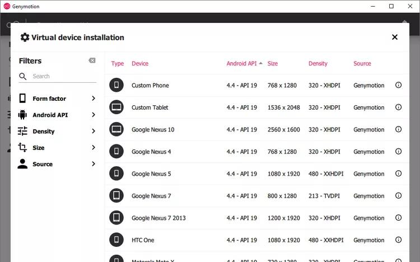The image size is (420, 262).
Task: Open the Size filter label
Action: point(39,148)
